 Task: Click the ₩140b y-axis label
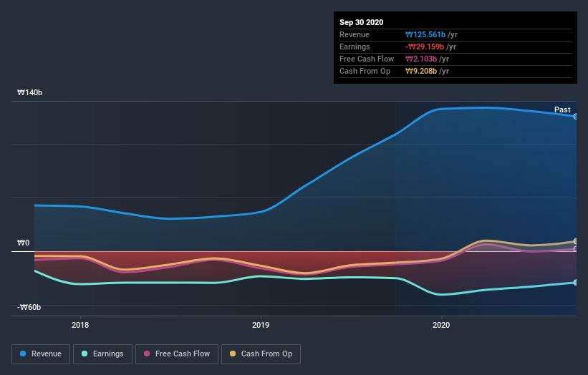29,92
